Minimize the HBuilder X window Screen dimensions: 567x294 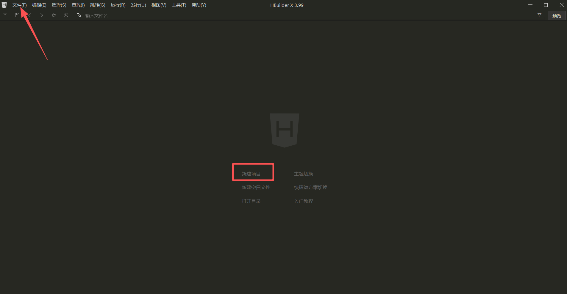[530, 5]
